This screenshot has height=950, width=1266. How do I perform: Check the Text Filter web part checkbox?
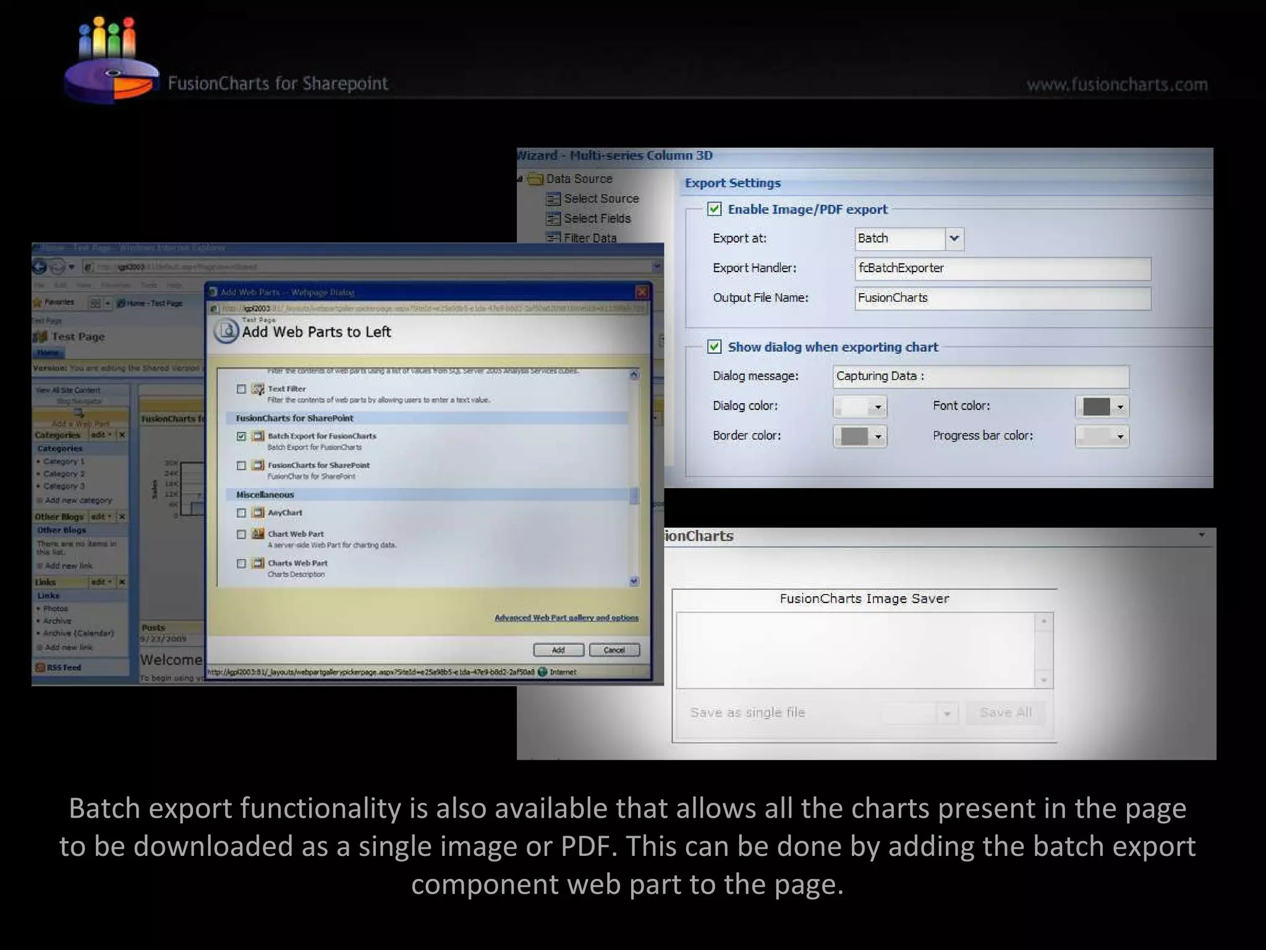[x=241, y=389]
